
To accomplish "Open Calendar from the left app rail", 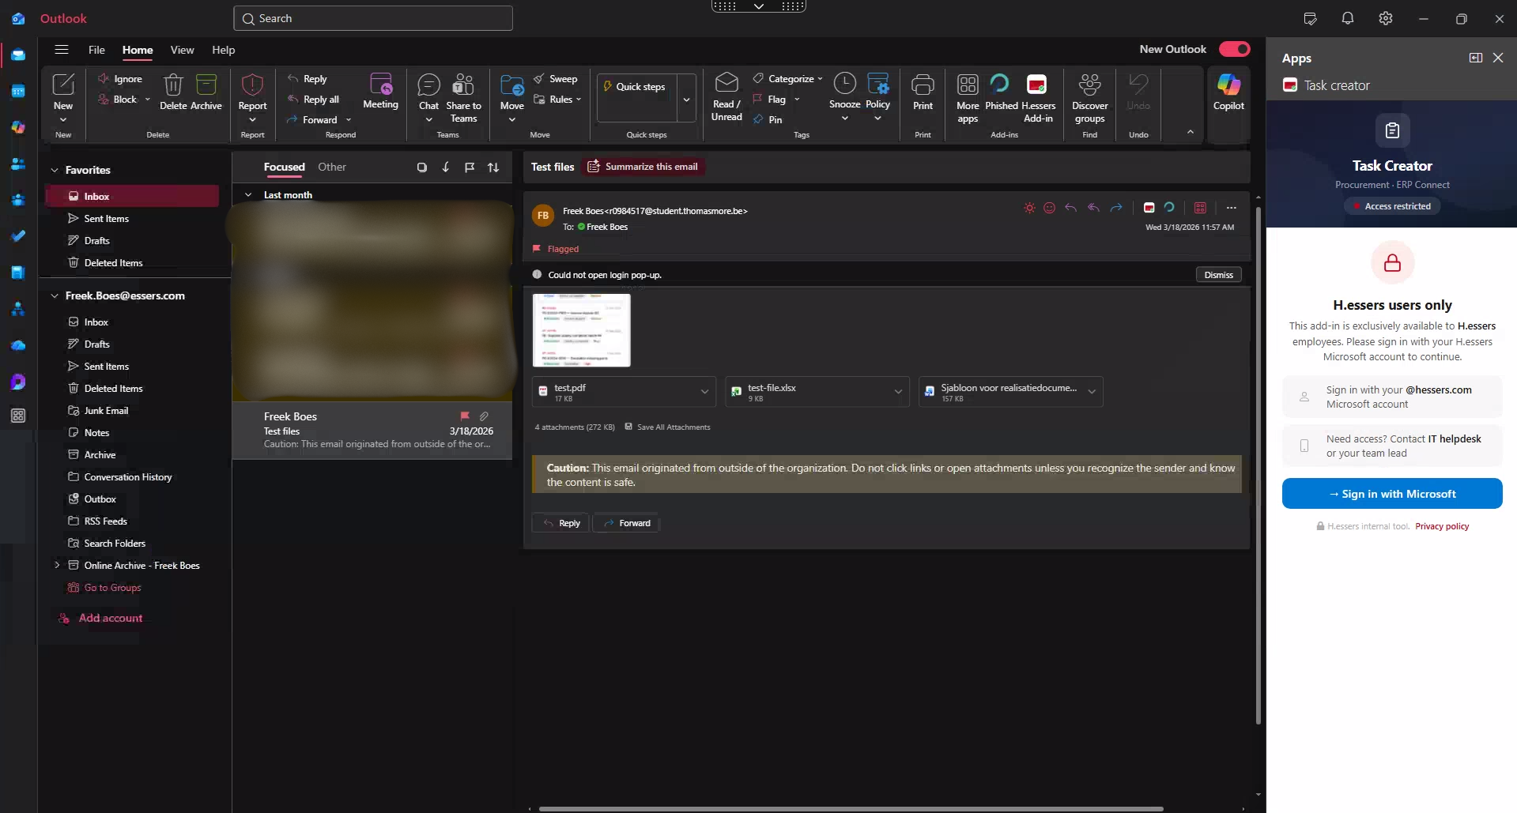I will tap(18, 92).
